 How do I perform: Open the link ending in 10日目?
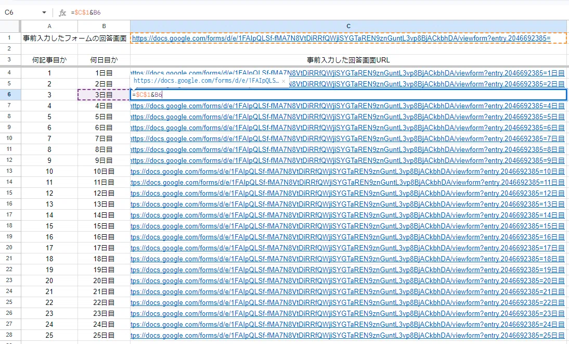pyautogui.click(x=347, y=171)
